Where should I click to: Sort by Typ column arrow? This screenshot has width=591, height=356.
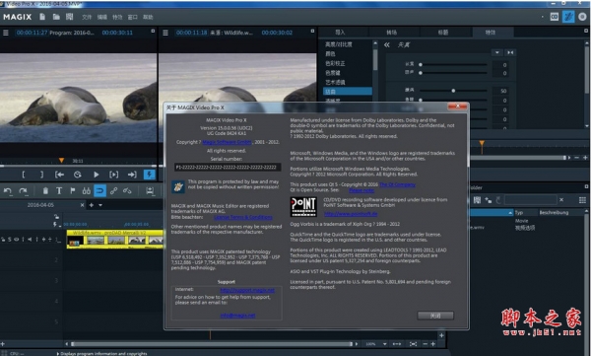[510, 213]
